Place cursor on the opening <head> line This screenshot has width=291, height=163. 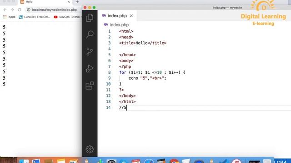click(x=126, y=37)
